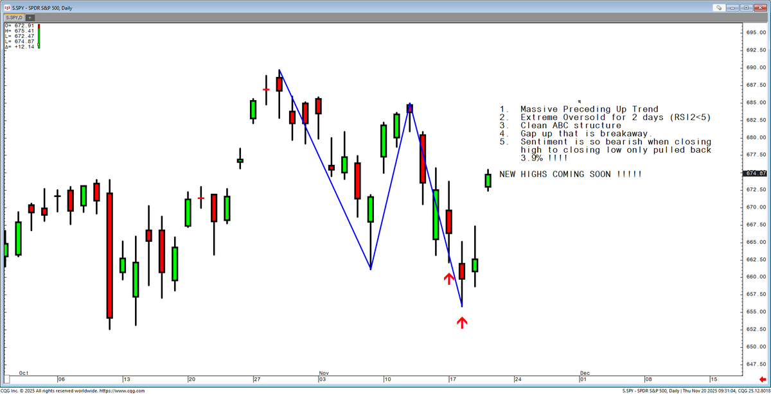Screen dimensions: 771x394
Task: Click the 660.00 price axis label
Action: coord(756,277)
